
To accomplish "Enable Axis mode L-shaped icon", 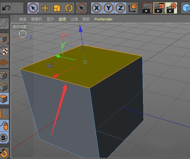I will coord(4,114).
